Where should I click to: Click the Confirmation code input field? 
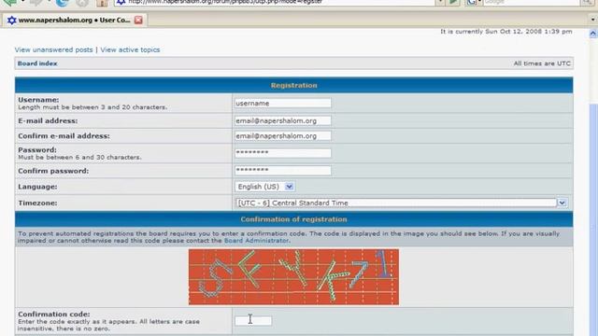(253, 321)
